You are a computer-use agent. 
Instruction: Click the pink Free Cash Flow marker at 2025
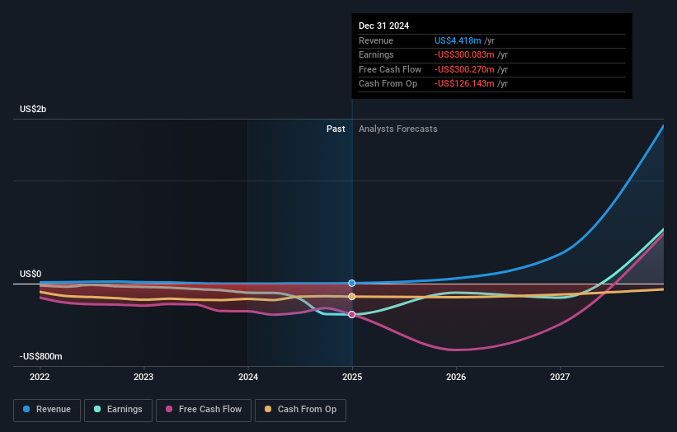(x=352, y=314)
